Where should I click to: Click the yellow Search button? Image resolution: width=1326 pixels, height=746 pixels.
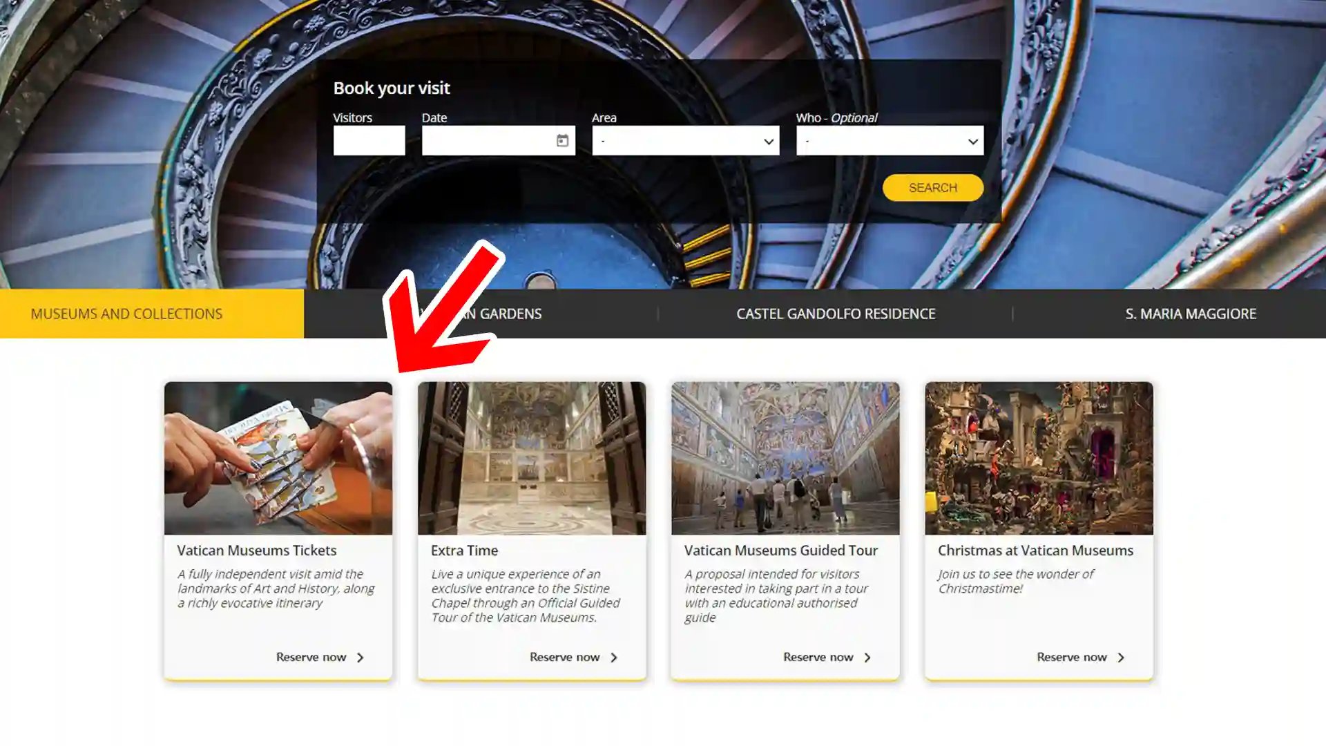click(x=933, y=188)
